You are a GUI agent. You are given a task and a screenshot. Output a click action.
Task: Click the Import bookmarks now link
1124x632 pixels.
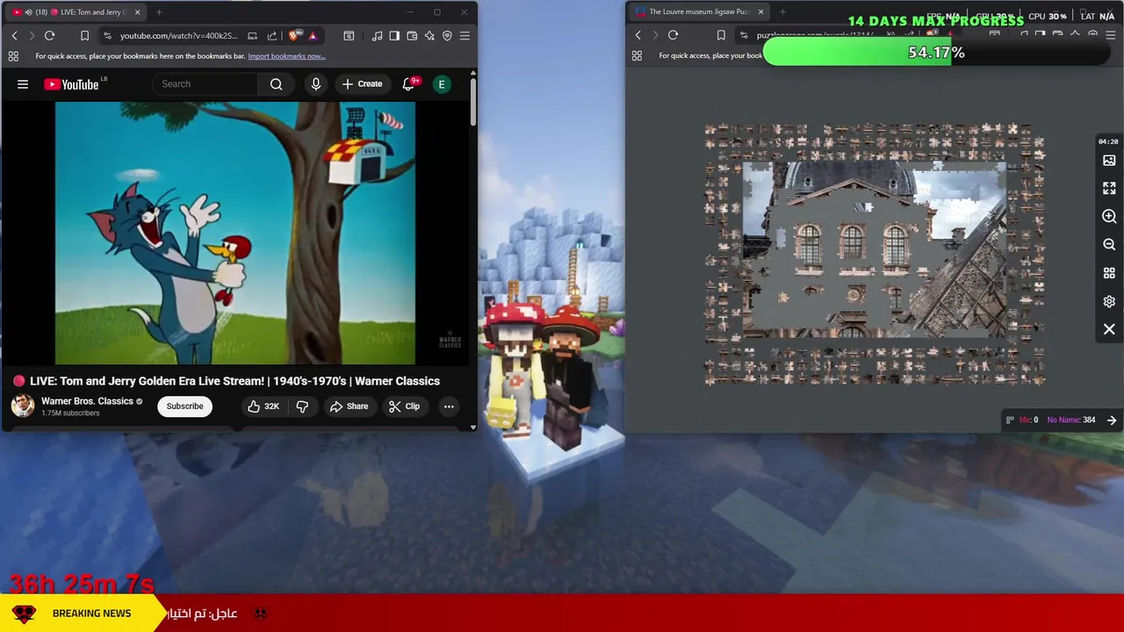click(286, 56)
